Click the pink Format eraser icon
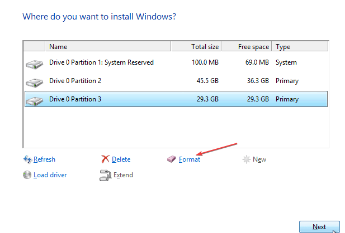Screen dimensions: 345x233 (x=172, y=159)
